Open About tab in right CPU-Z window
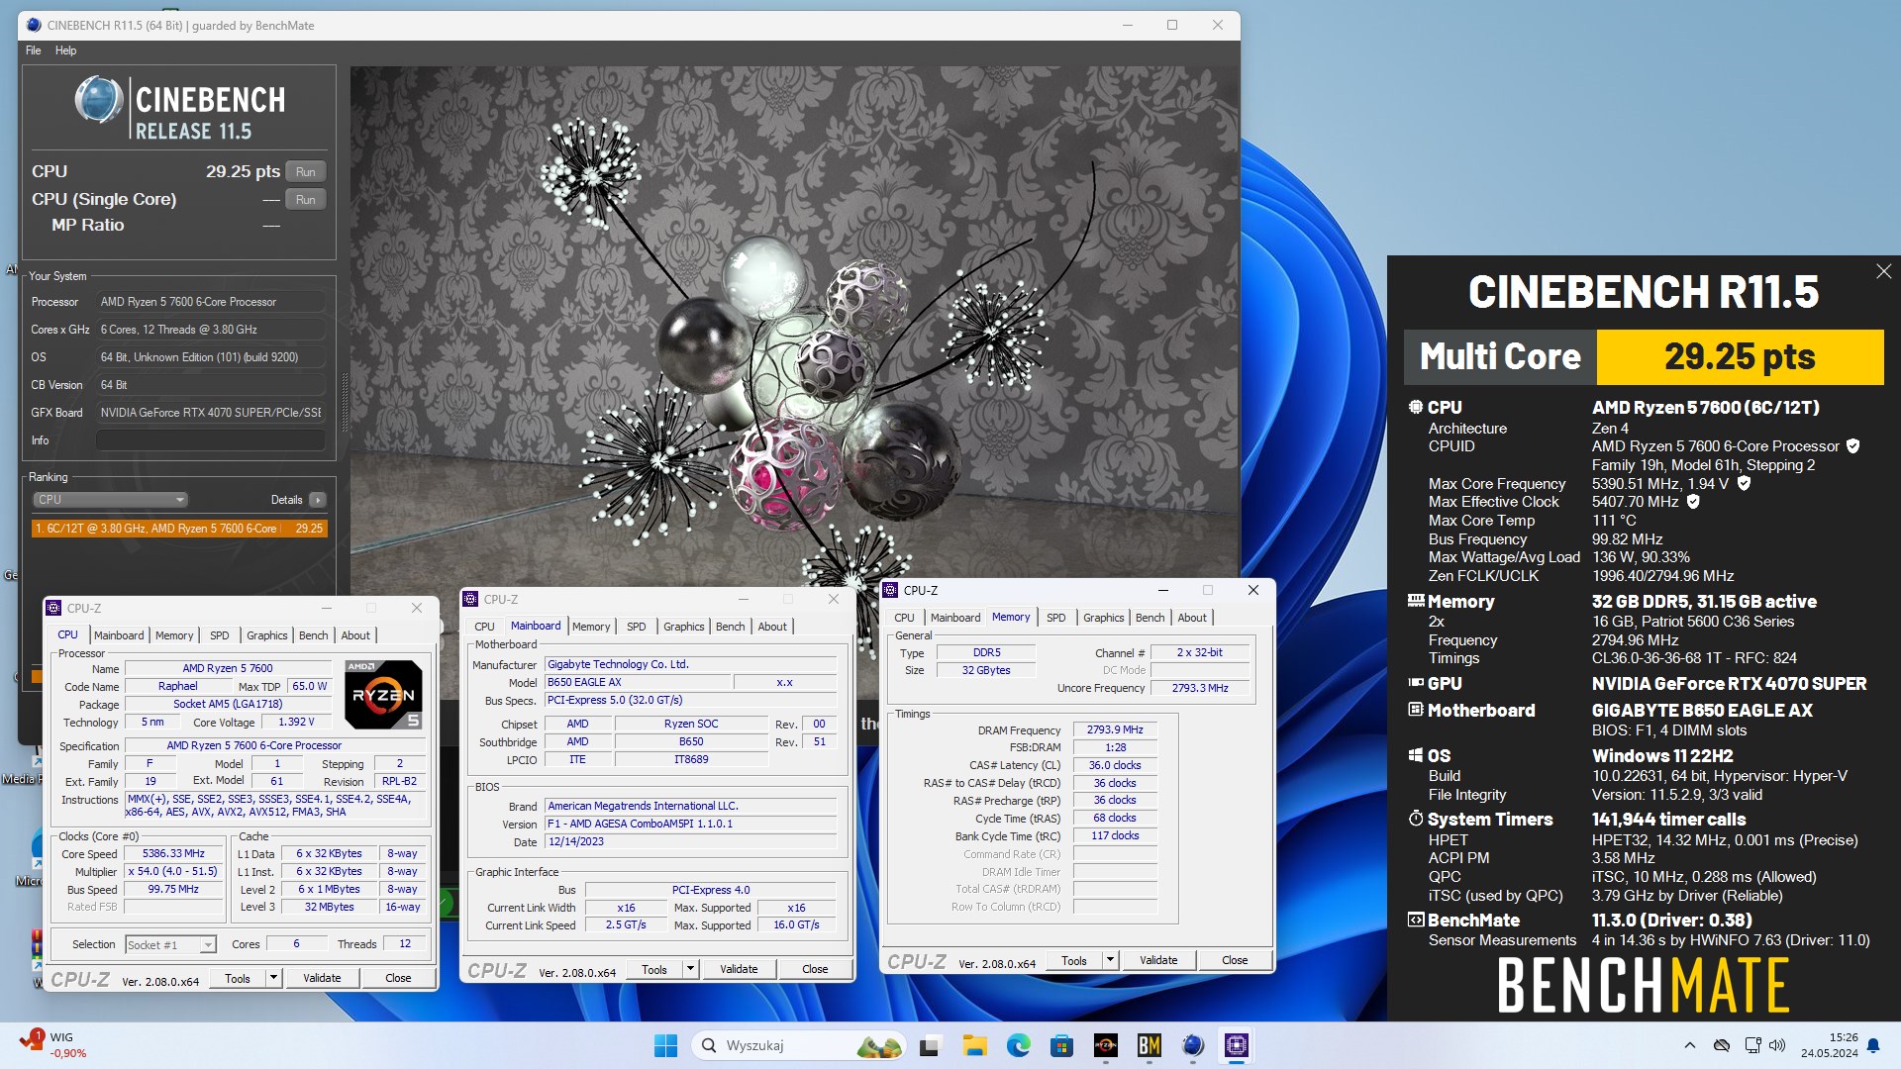This screenshot has height=1069, width=1901. (1192, 618)
